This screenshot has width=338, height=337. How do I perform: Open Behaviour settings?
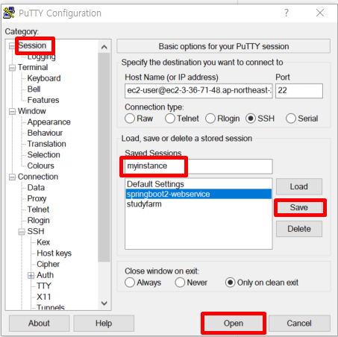(x=45, y=133)
